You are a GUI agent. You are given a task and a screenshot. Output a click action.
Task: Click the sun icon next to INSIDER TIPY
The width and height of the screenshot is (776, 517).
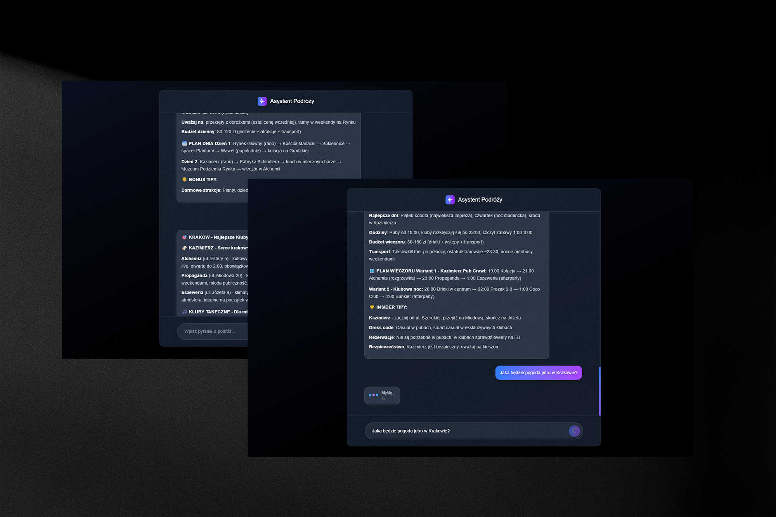tap(372, 307)
